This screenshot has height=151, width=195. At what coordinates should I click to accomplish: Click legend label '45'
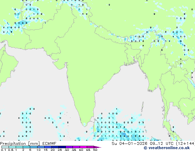(x=88, y=150)
